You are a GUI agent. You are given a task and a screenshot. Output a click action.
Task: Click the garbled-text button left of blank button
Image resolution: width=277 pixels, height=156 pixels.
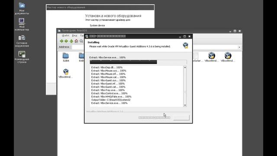(154, 117)
